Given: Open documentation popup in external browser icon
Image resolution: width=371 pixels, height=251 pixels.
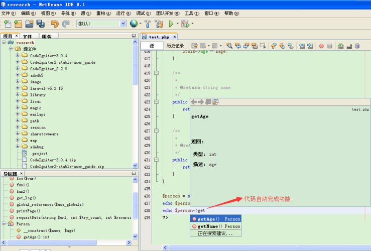Looking at the screenshot, I should point(215,102).
